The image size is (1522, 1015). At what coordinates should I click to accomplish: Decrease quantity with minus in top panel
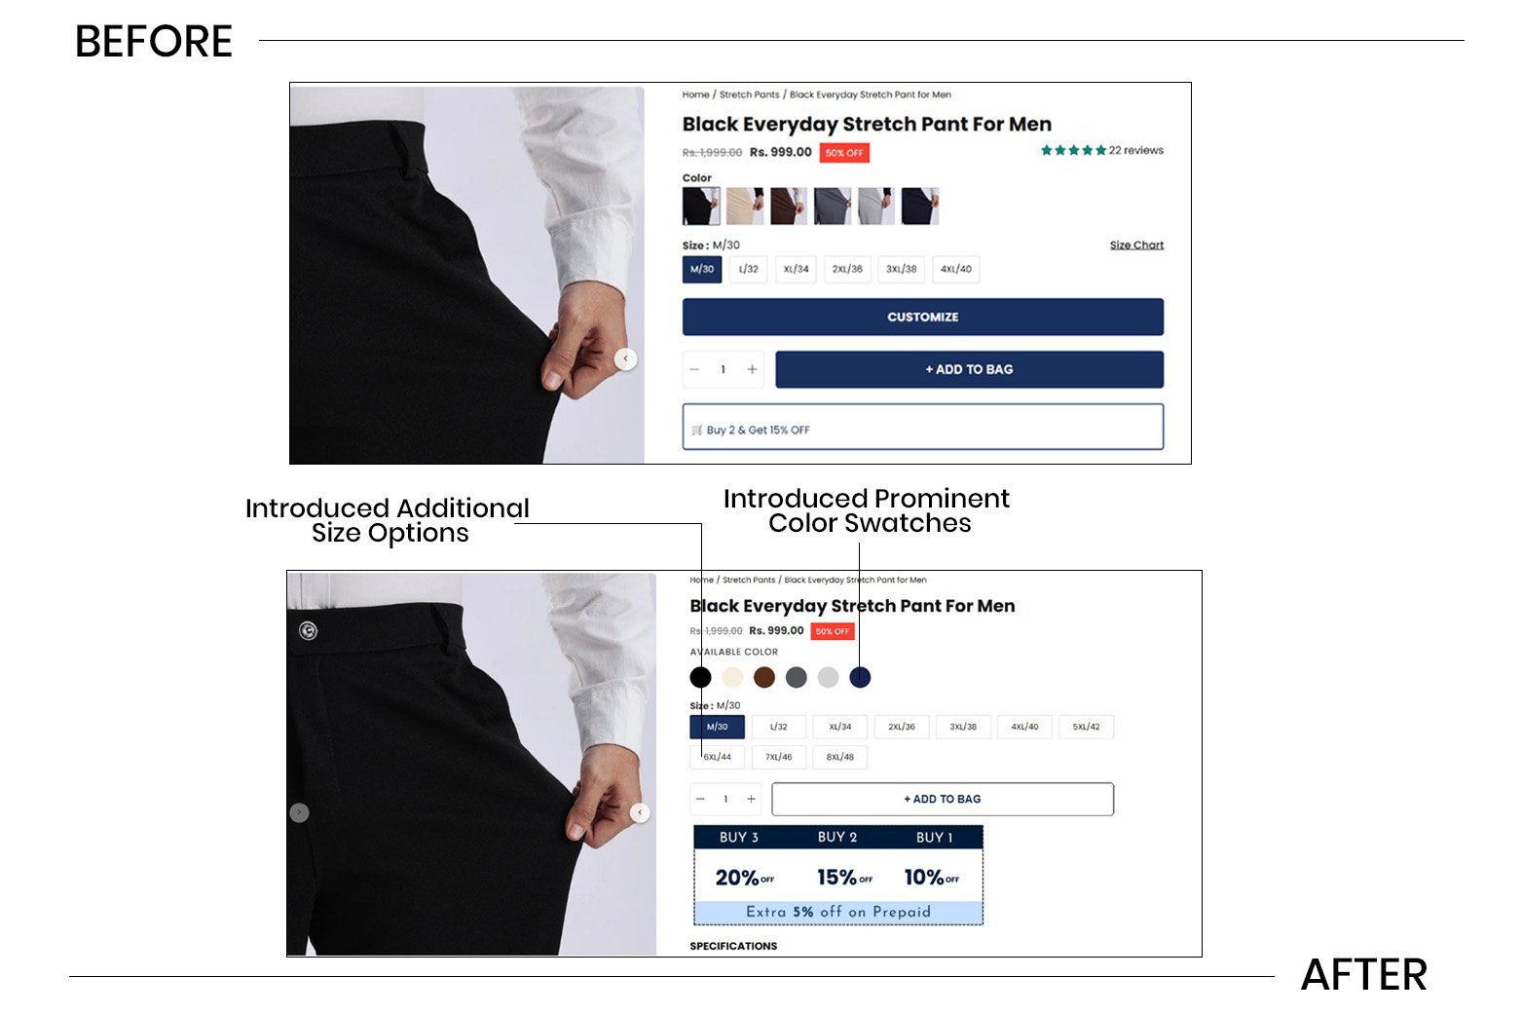[694, 369]
